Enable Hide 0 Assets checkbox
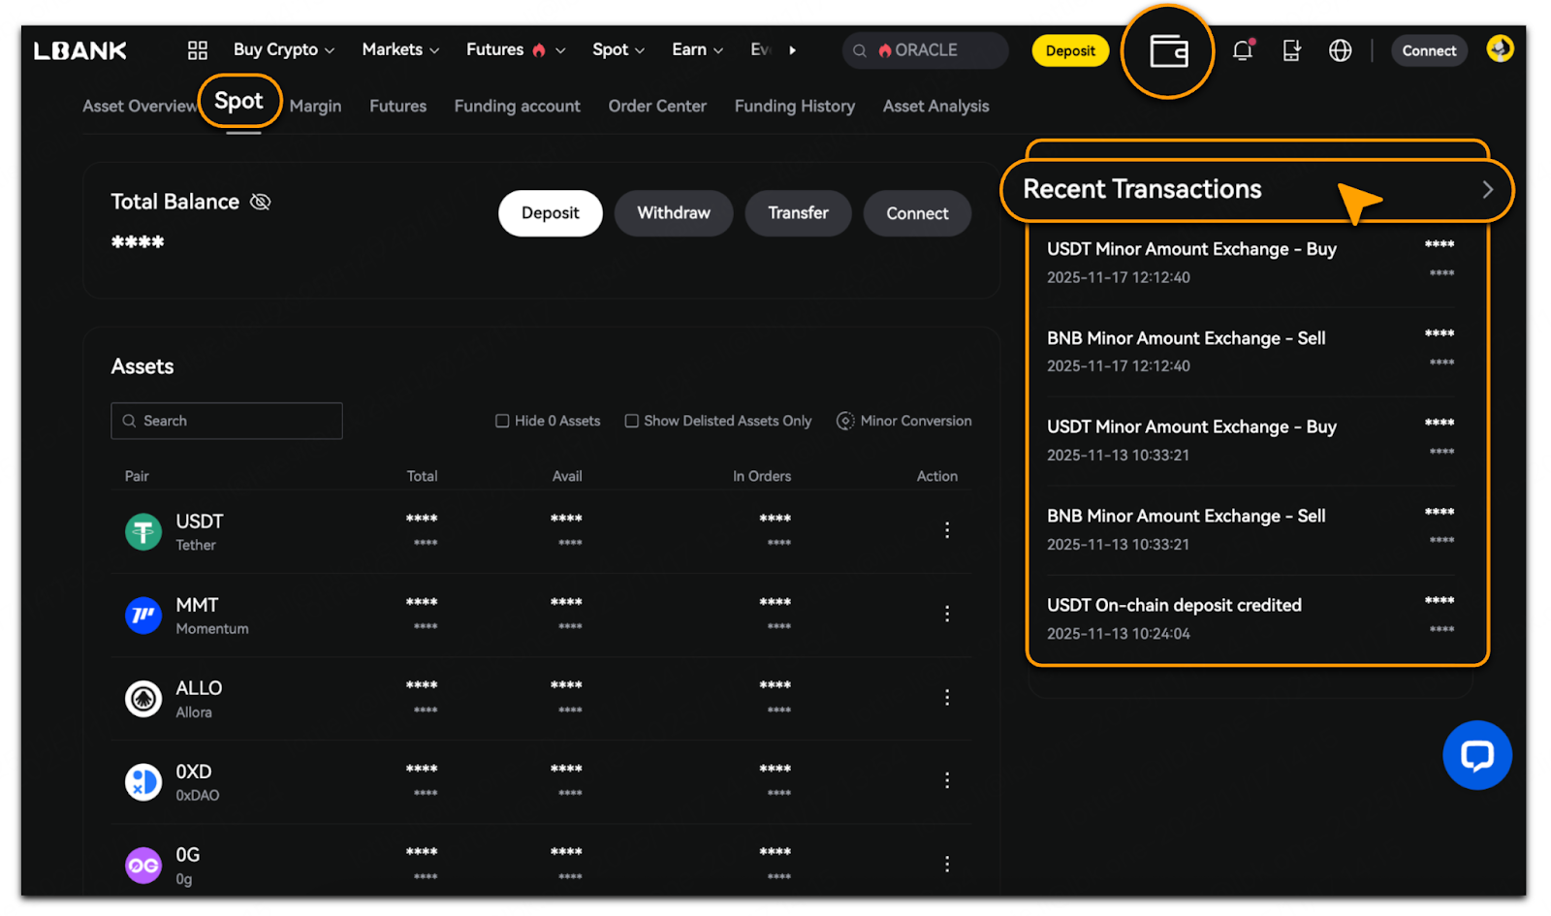 502,421
